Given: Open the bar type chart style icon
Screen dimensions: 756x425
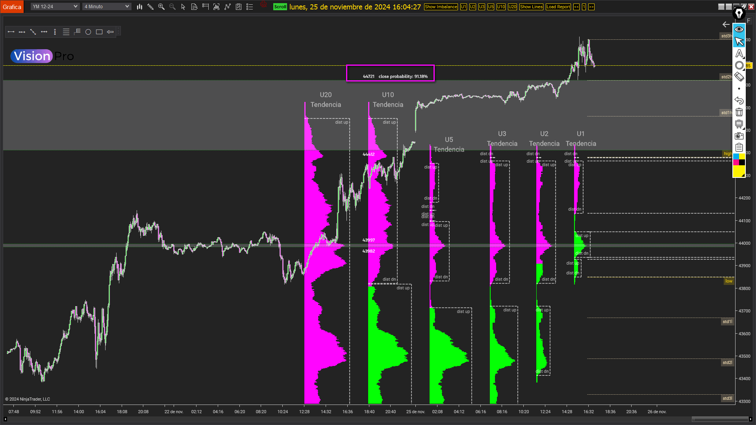Looking at the screenshot, I should click(139, 7).
